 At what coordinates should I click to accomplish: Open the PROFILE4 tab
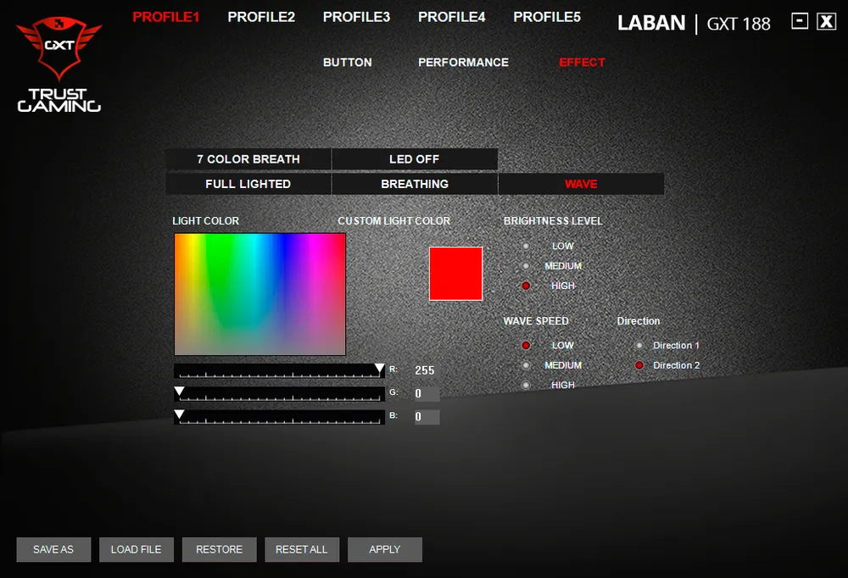tap(452, 17)
